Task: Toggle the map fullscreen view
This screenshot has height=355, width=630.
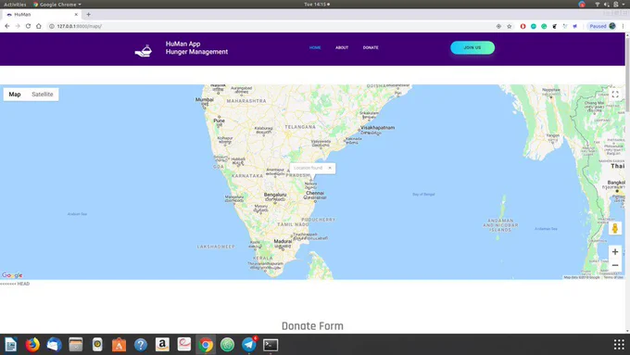Action: (x=615, y=95)
